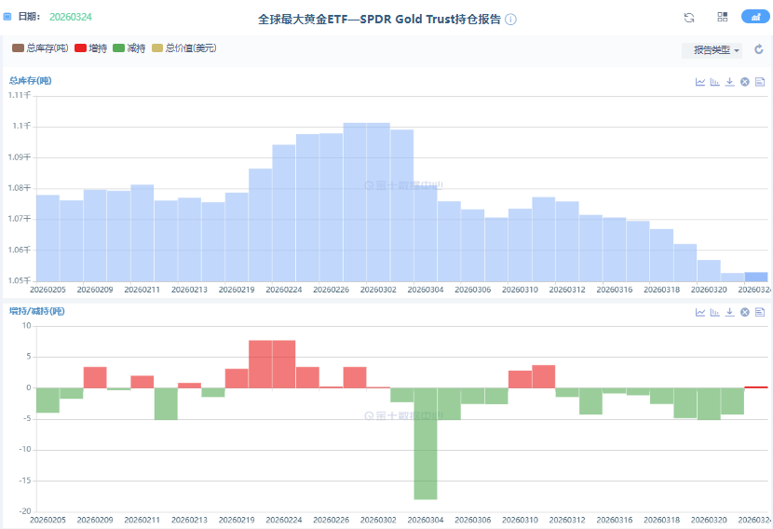Click the info icon beside the report title
The image size is (773, 529).
tap(511, 19)
